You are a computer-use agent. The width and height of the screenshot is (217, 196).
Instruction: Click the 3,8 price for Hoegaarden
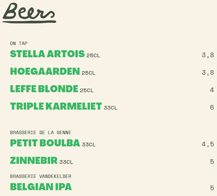208,73
